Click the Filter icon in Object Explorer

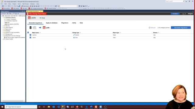pyautogui.click(x=14, y=14)
